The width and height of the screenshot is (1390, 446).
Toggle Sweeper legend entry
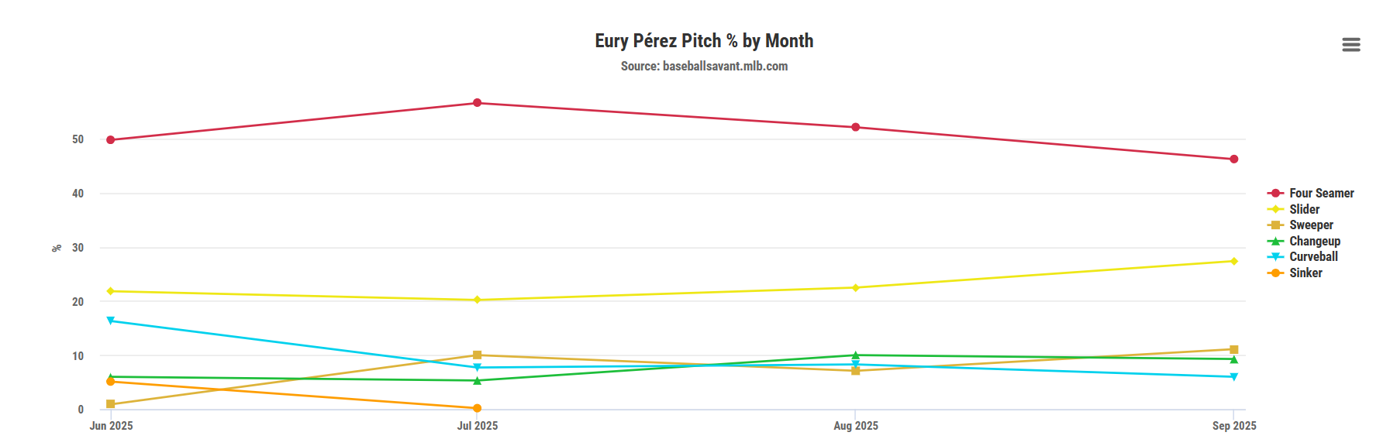(1311, 225)
